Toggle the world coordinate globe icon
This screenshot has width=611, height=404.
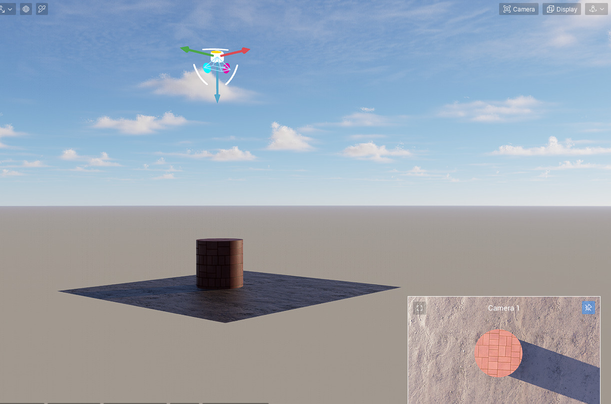tap(26, 9)
